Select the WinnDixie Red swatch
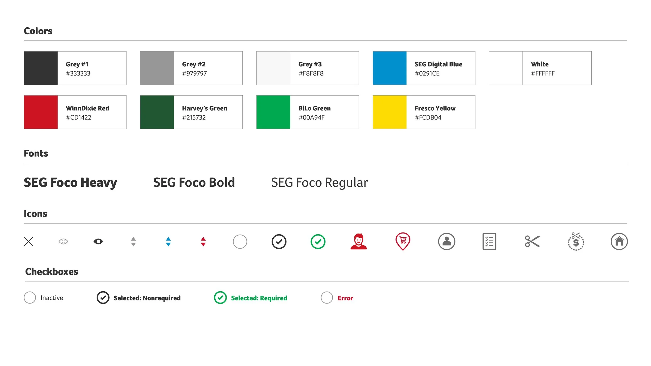This screenshot has height=366, width=651. pos(41,112)
